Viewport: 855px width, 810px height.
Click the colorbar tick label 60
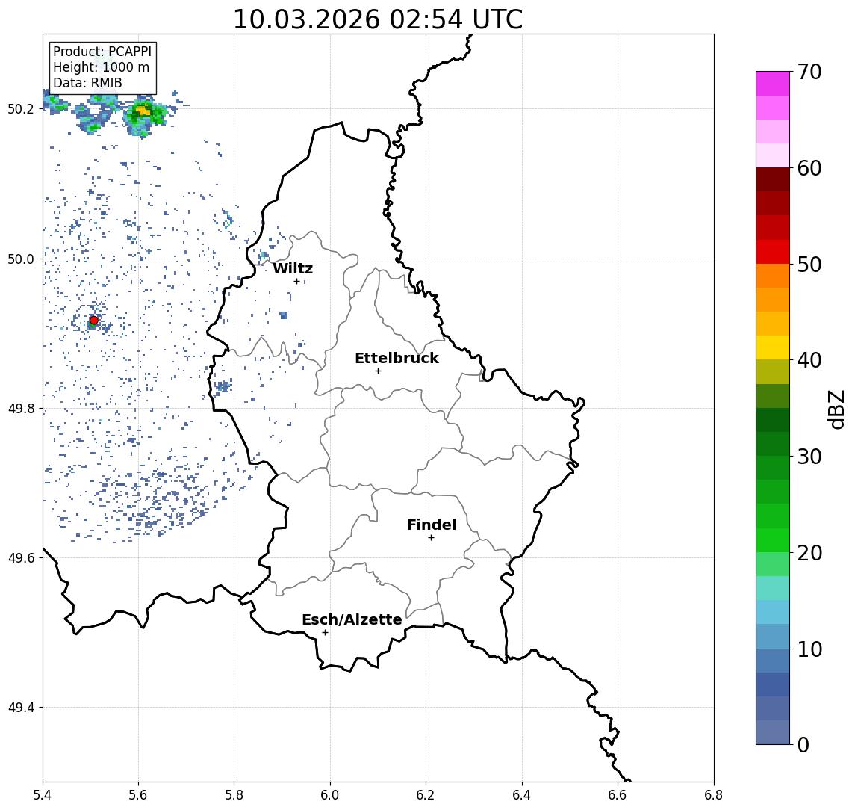tap(809, 169)
